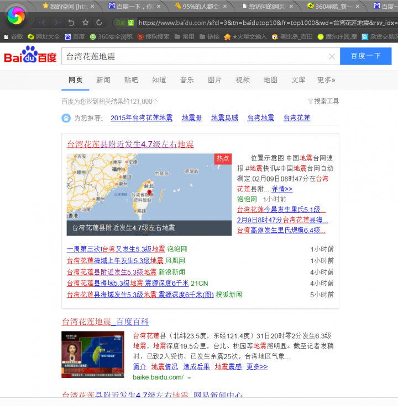The height and width of the screenshot is (406, 398).
Task: Open the 造成后果 sublink
Action: click(x=196, y=367)
